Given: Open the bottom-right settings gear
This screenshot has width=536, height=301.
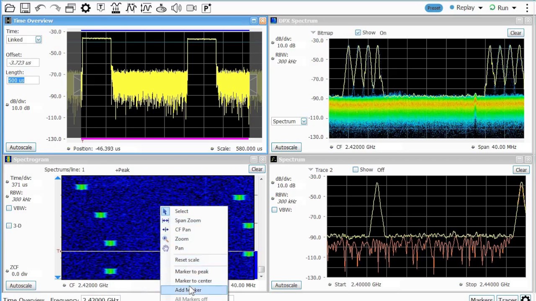Looking at the screenshot, I should (x=526, y=299).
